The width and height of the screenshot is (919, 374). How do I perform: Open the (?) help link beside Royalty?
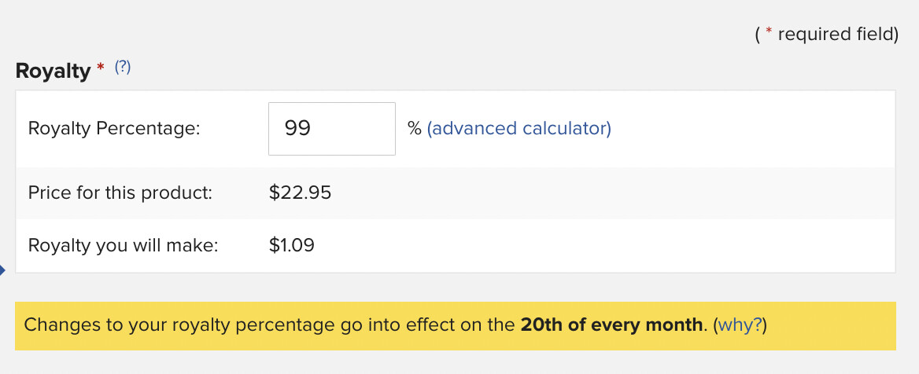[123, 67]
